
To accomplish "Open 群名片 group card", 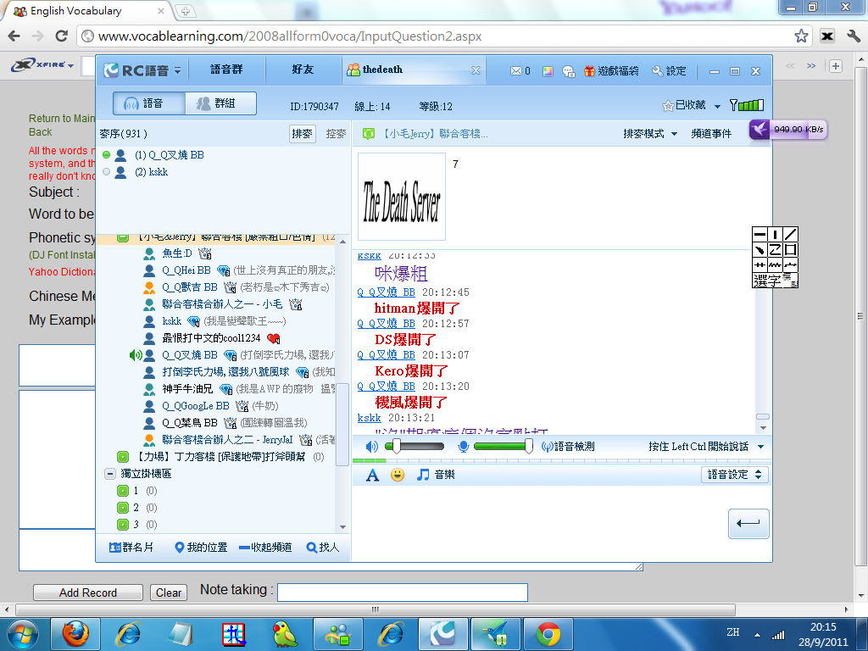I will (x=131, y=548).
